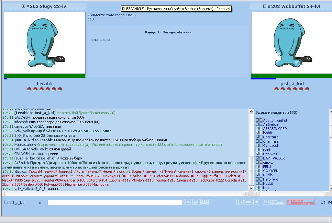Click exclamation icon for danik
Screen dimensions: 332x223
(x=261, y=150)
